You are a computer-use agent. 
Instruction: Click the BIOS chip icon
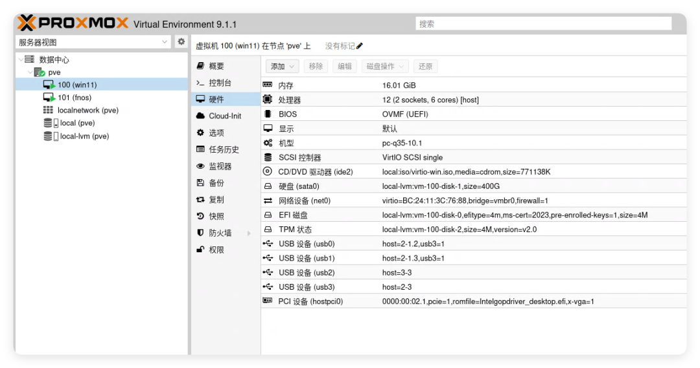pos(268,114)
